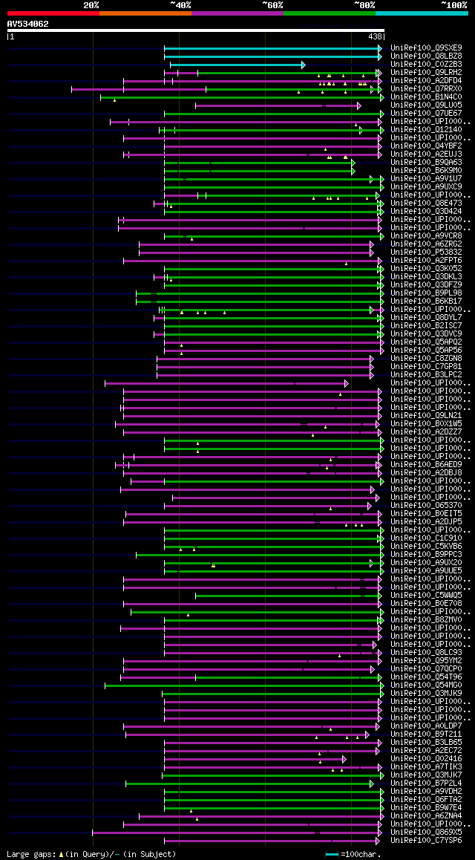Select the UniRef100_Q6FTA2 label

pyautogui.click(x=426, y=801)
